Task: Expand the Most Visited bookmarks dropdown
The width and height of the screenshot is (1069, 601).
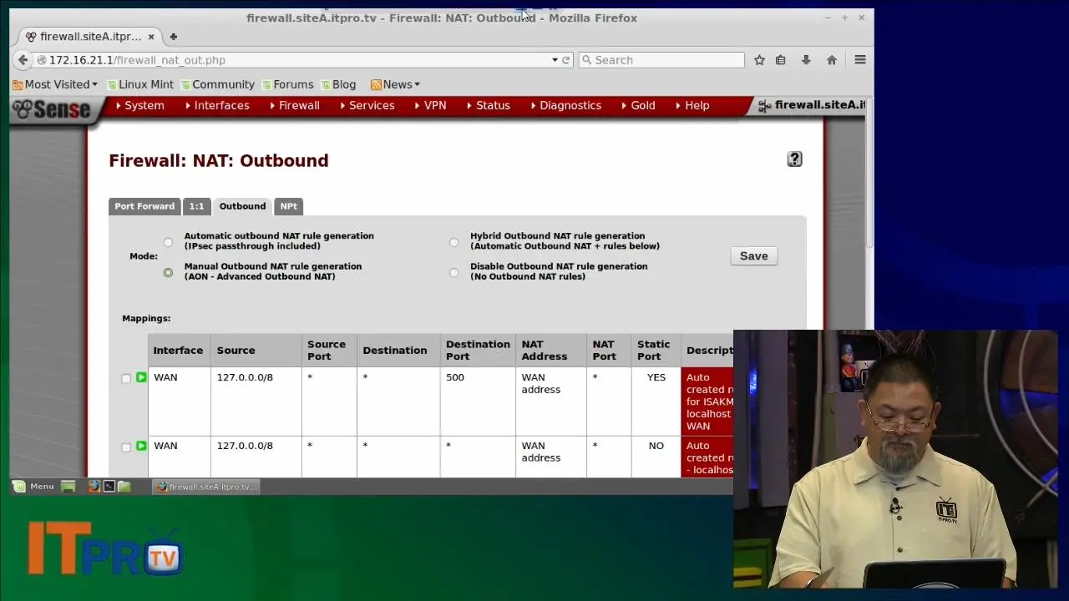Action: pos(55,84)
